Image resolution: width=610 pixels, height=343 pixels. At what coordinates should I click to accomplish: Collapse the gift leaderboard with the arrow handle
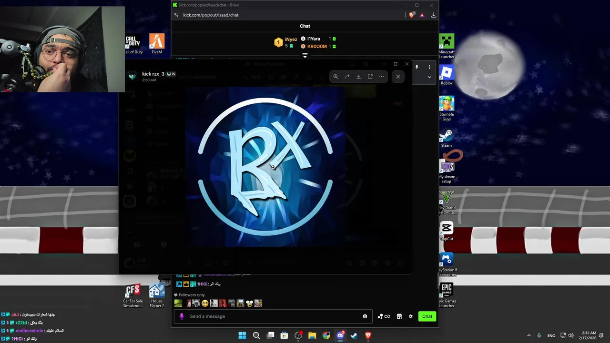(x=305, y=56)
